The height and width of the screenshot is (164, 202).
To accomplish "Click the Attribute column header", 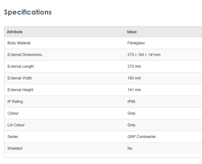I will click(x=15, y=32).
